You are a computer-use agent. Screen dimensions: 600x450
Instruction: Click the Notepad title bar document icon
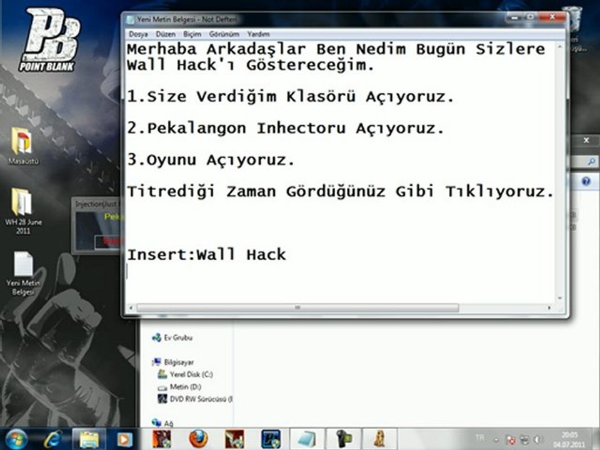(x=131, y=19)
